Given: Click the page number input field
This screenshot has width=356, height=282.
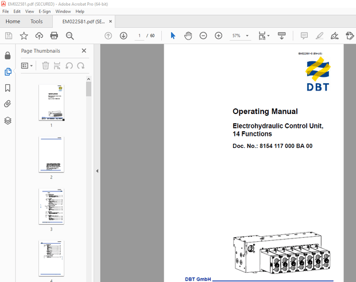Looking at the screenshot, I should point(140,36).
